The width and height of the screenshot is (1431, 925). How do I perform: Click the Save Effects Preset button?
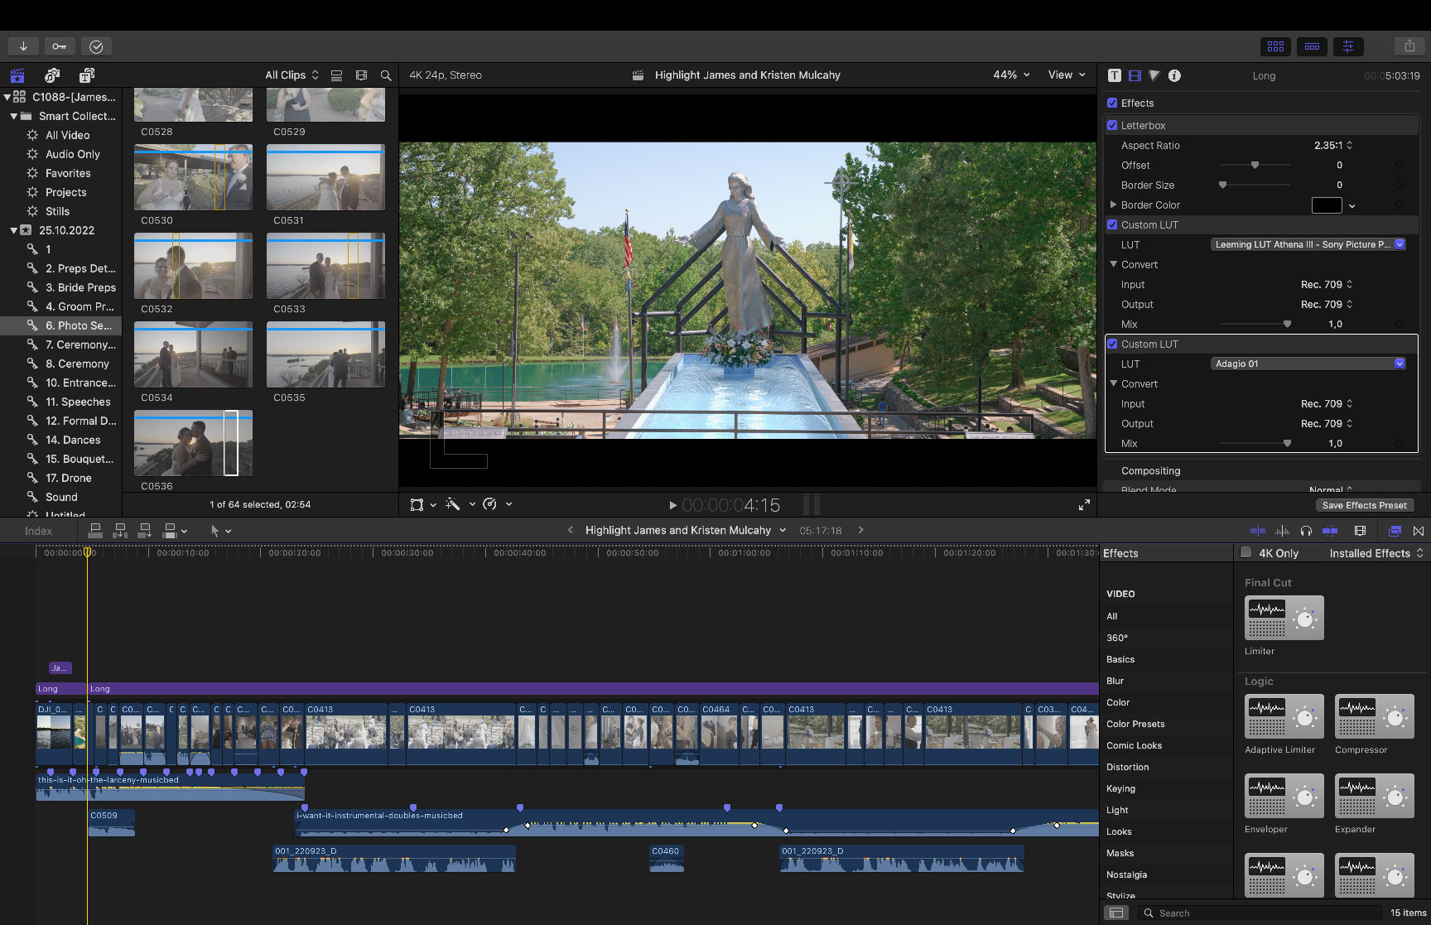1365,505
